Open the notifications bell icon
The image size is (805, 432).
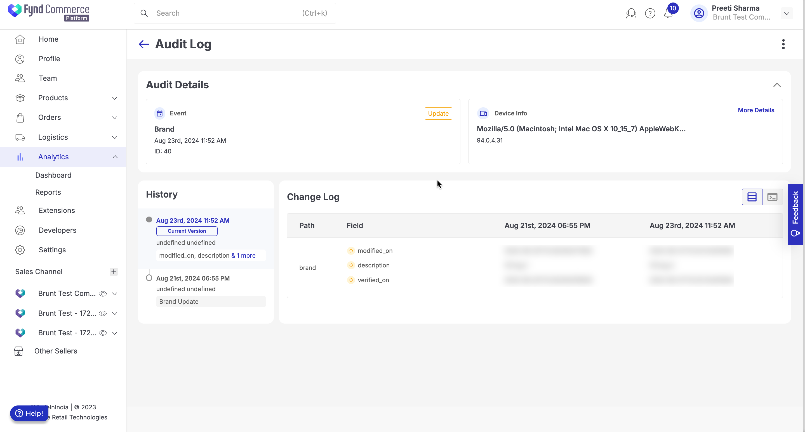coord(668,13)
